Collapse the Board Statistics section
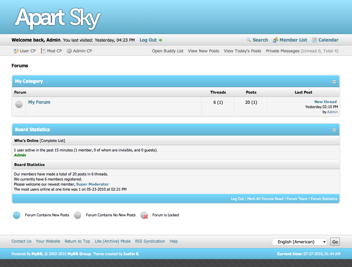 pos(334,130)
